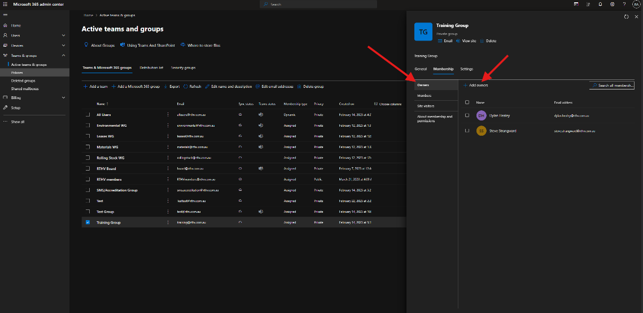
Task: Sort by the Name column header
Action: point(102,104)
